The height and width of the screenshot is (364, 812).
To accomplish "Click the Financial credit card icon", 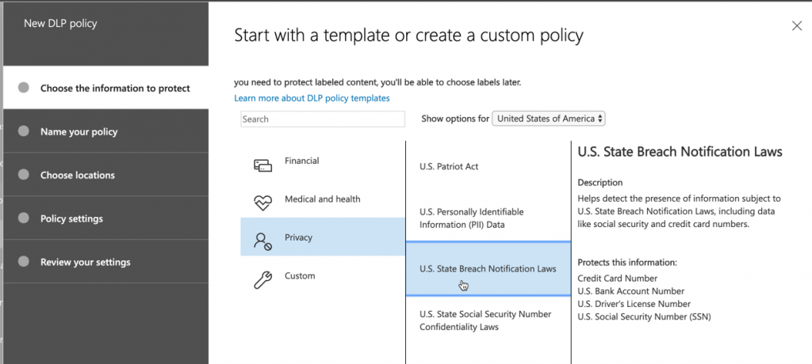I will click(x=262, y=165).
